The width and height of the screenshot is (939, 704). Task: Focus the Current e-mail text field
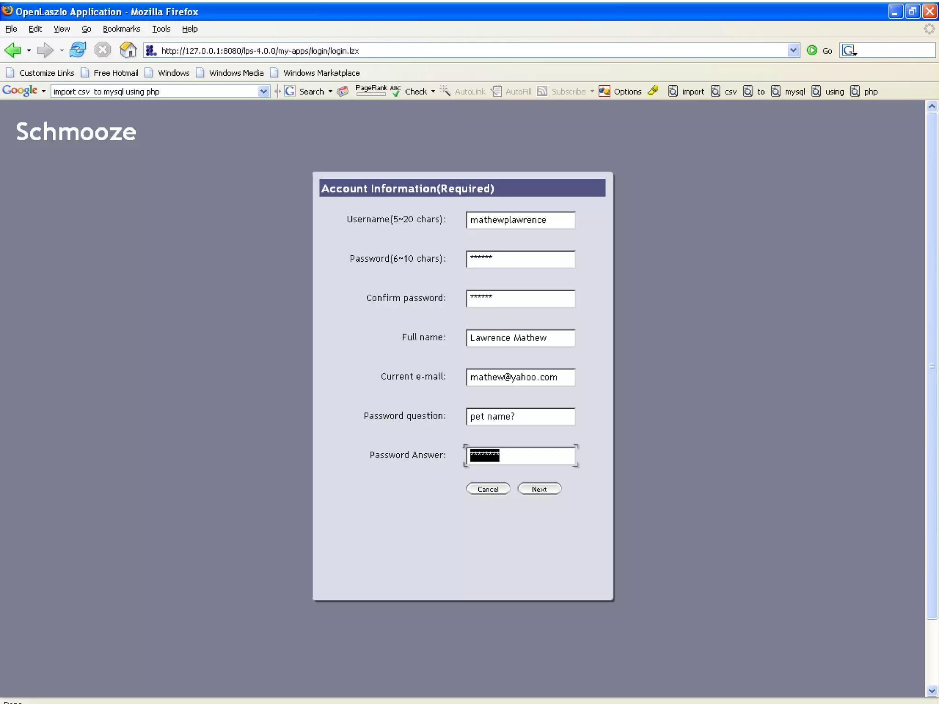[520, 377]
